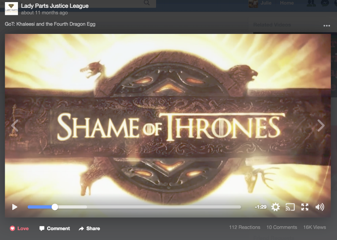Mute the video volume speaker icon

[x=320, y=207]
